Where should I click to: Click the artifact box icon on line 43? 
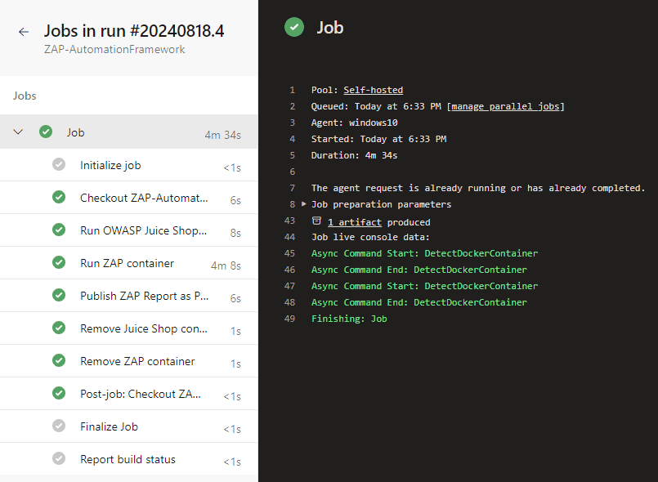317,221
